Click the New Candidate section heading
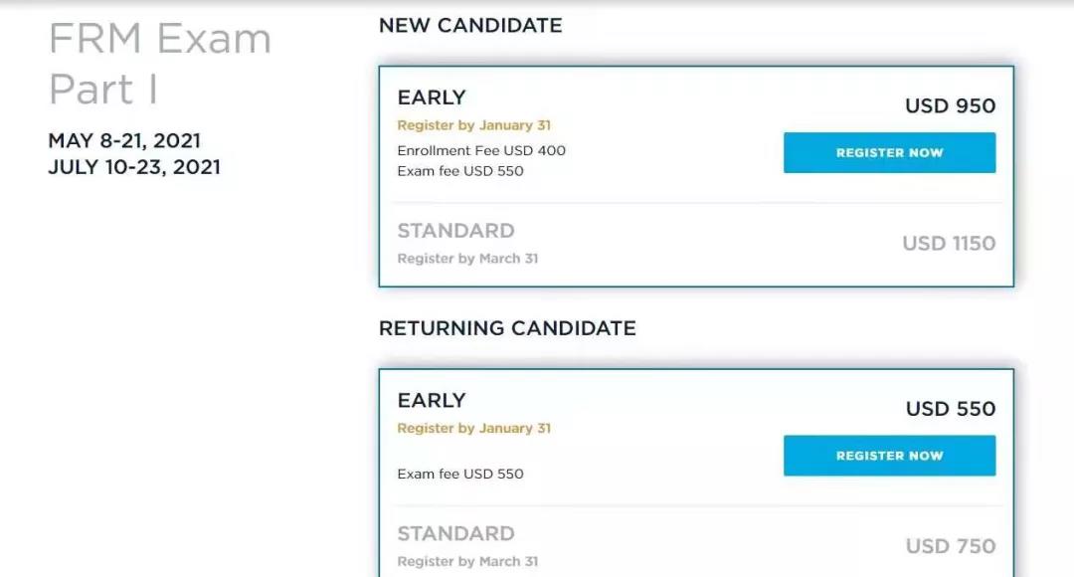 click(470, 26)
